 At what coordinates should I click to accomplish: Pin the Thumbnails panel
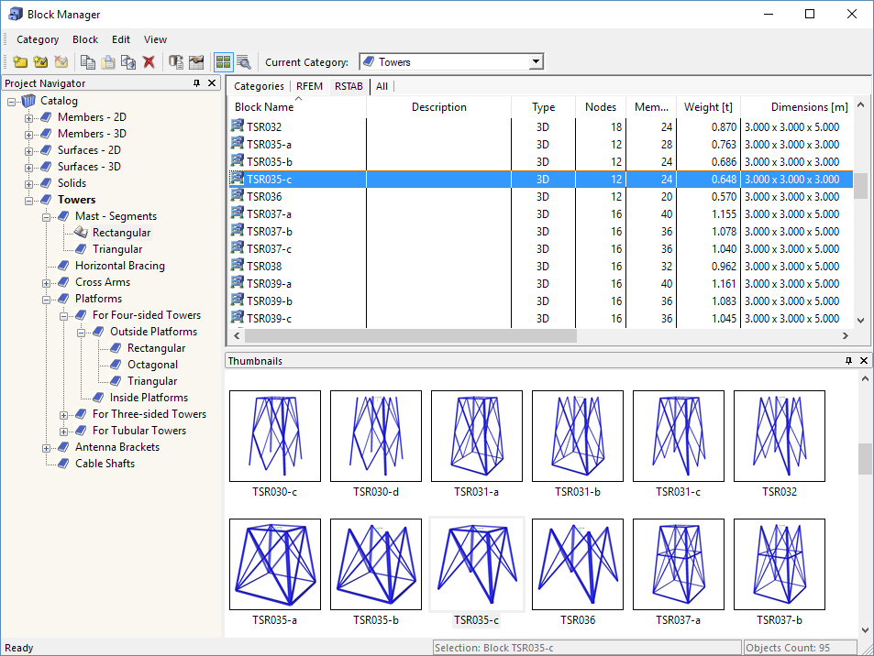point(848,361)
